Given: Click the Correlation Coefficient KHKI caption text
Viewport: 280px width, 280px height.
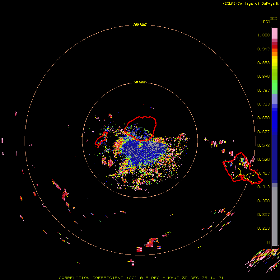Looking at the screenshot, I should coord(141,278).
